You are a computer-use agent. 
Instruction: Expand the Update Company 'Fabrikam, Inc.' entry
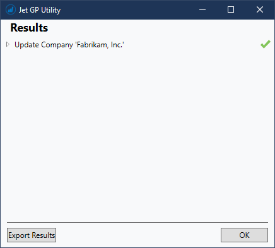(x=8, y=44)
